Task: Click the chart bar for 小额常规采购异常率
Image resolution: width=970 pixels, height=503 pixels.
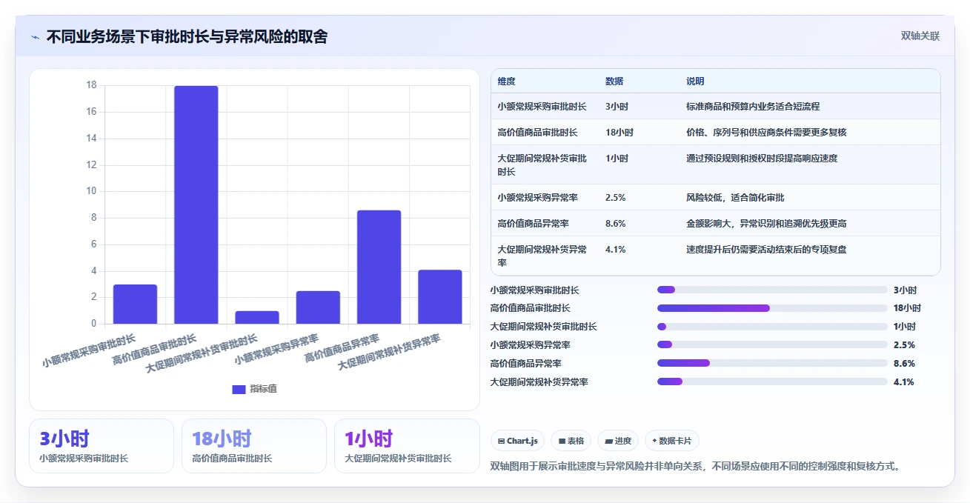Action: [318, 307]
